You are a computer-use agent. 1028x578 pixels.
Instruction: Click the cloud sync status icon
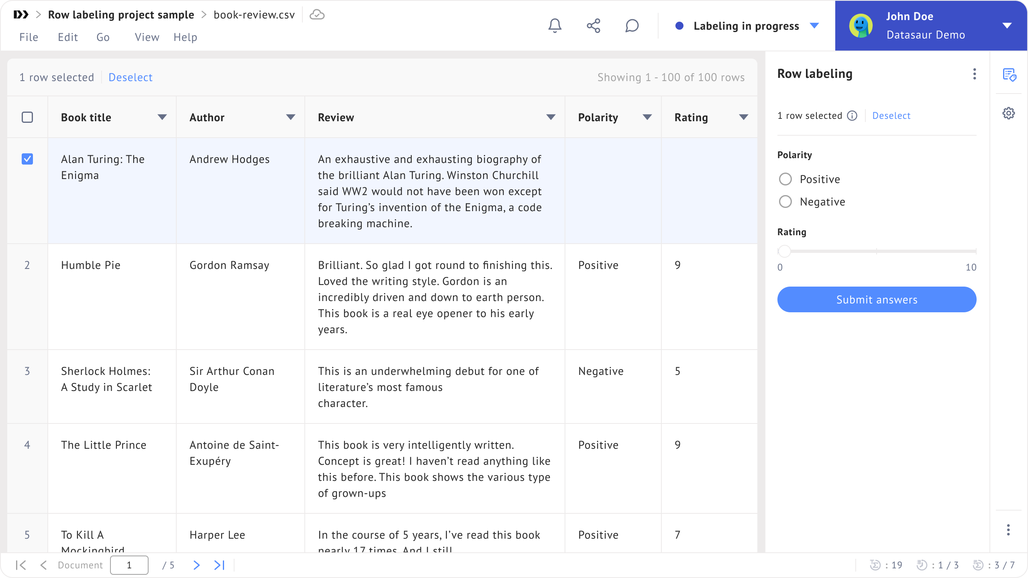coord(317,15)
